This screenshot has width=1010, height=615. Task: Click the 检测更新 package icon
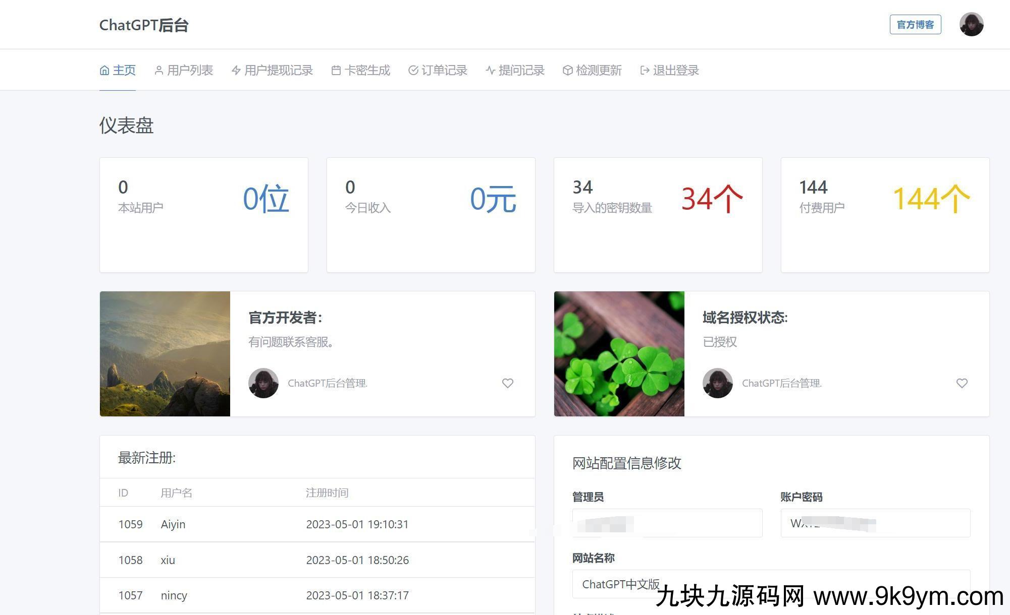tap(567, 71)
